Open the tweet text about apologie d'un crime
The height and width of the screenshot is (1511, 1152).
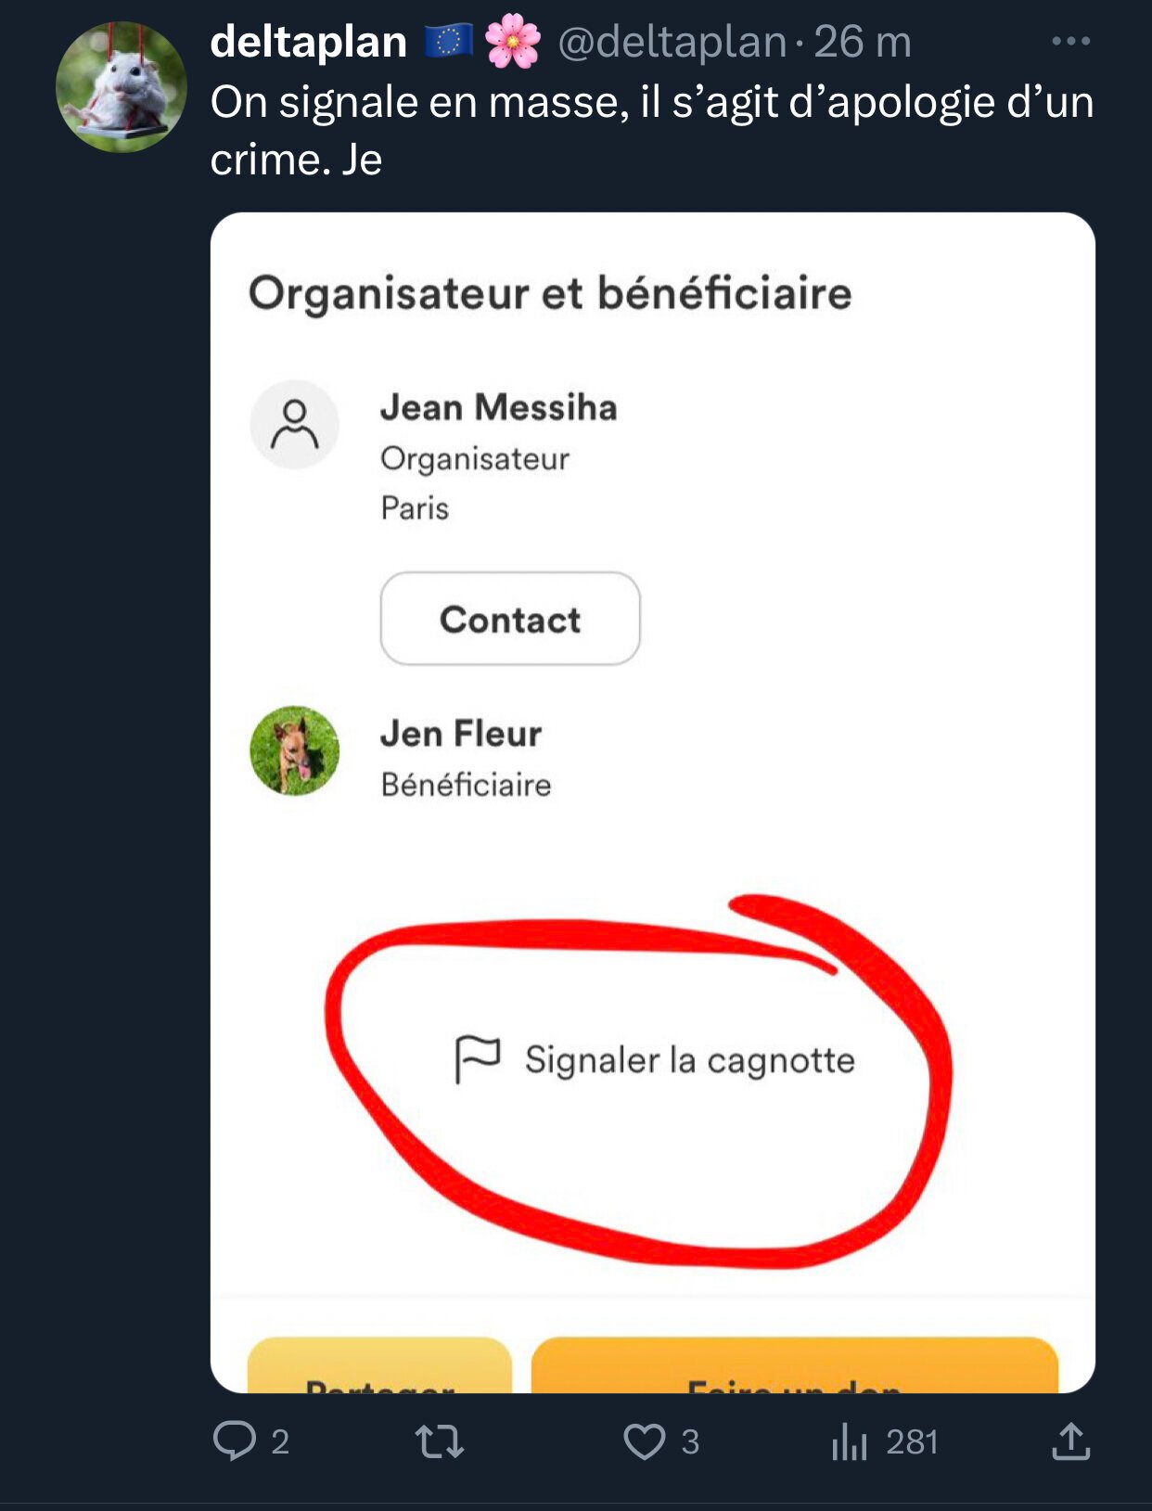652,130
